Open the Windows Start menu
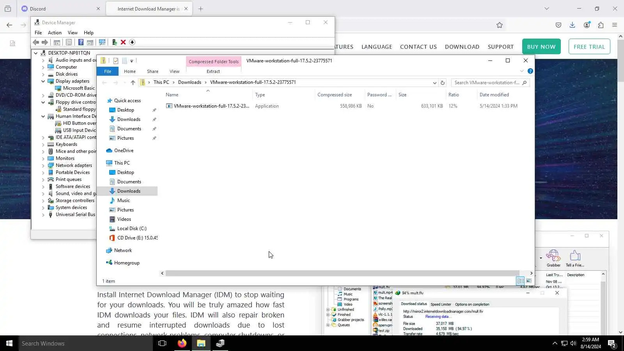The image size is (624, 351). tap(9, 343)
